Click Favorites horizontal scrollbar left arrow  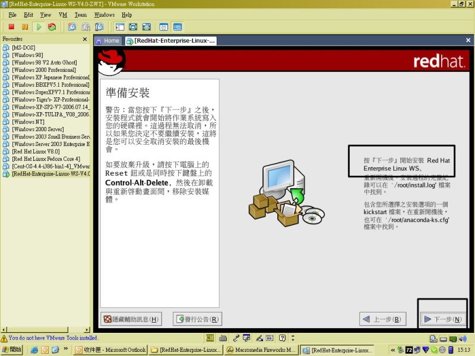(4, 330)
